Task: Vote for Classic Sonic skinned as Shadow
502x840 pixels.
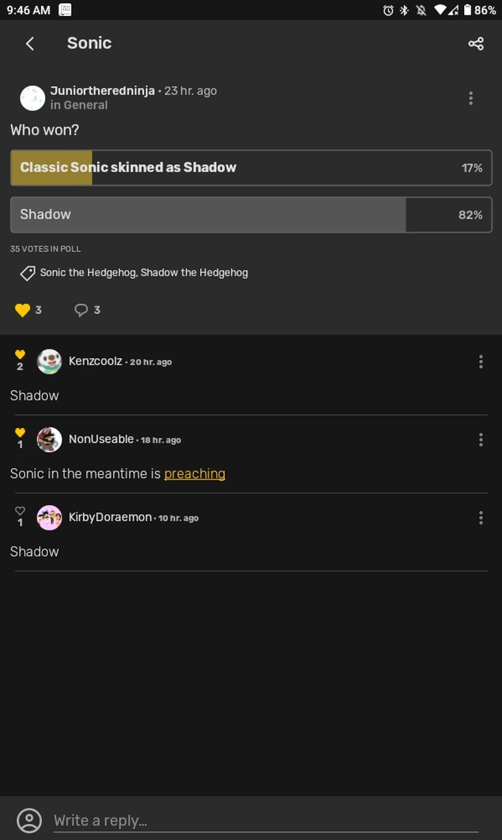Action: tap(251, 168)
